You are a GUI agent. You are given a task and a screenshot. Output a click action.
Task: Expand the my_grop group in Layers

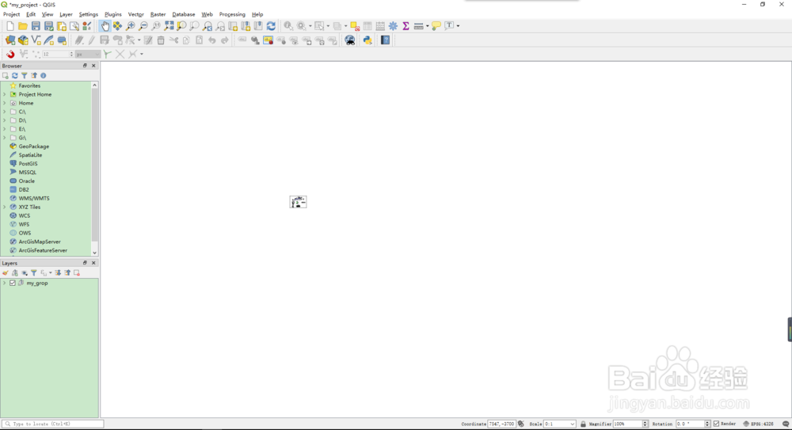[x=5, y=283]
